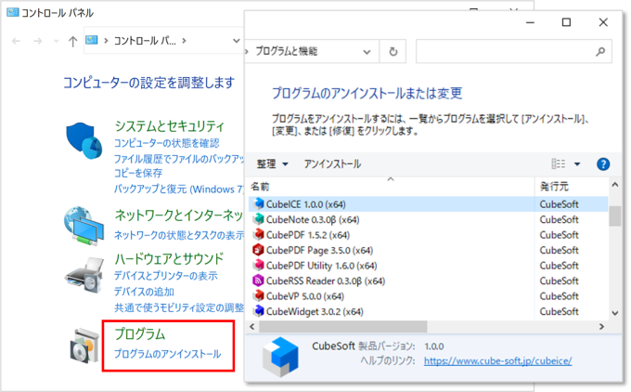Open ファイル履歴でファイルのバックアップ link
Image resolution: width=631 pixels, height=392 pixels.
pyautogui.click(x=179, y=159)
